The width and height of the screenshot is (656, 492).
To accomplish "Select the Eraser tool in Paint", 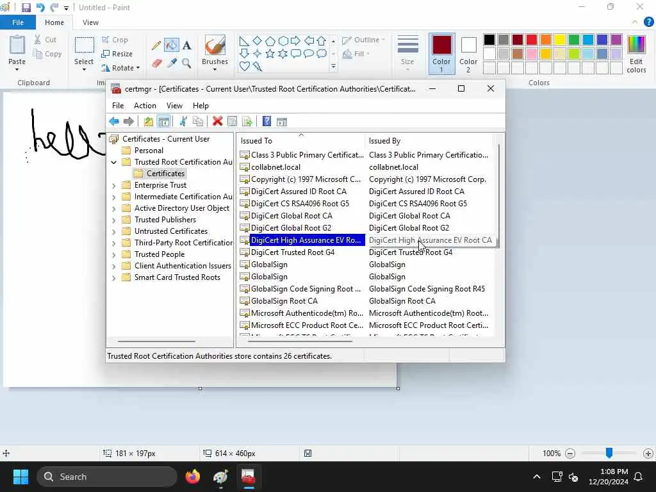I will (156, 63).
